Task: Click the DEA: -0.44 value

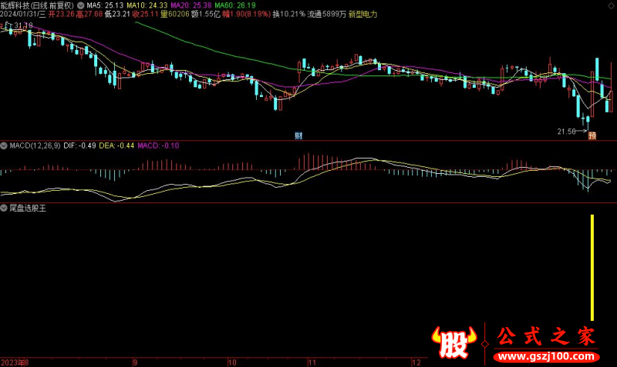Action: 116,145
